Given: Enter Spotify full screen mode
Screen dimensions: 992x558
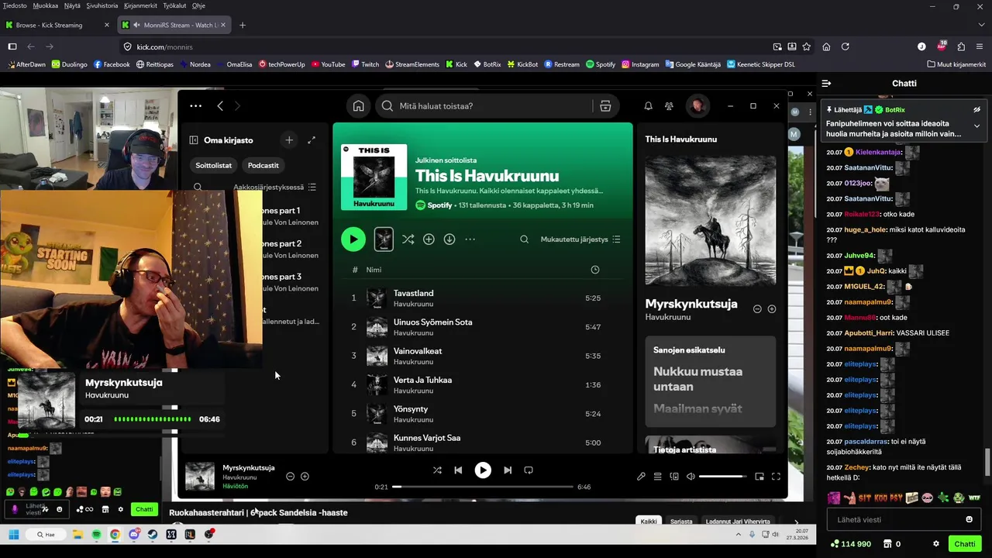Looking at the screenshot, I should [x=776, y=477].
